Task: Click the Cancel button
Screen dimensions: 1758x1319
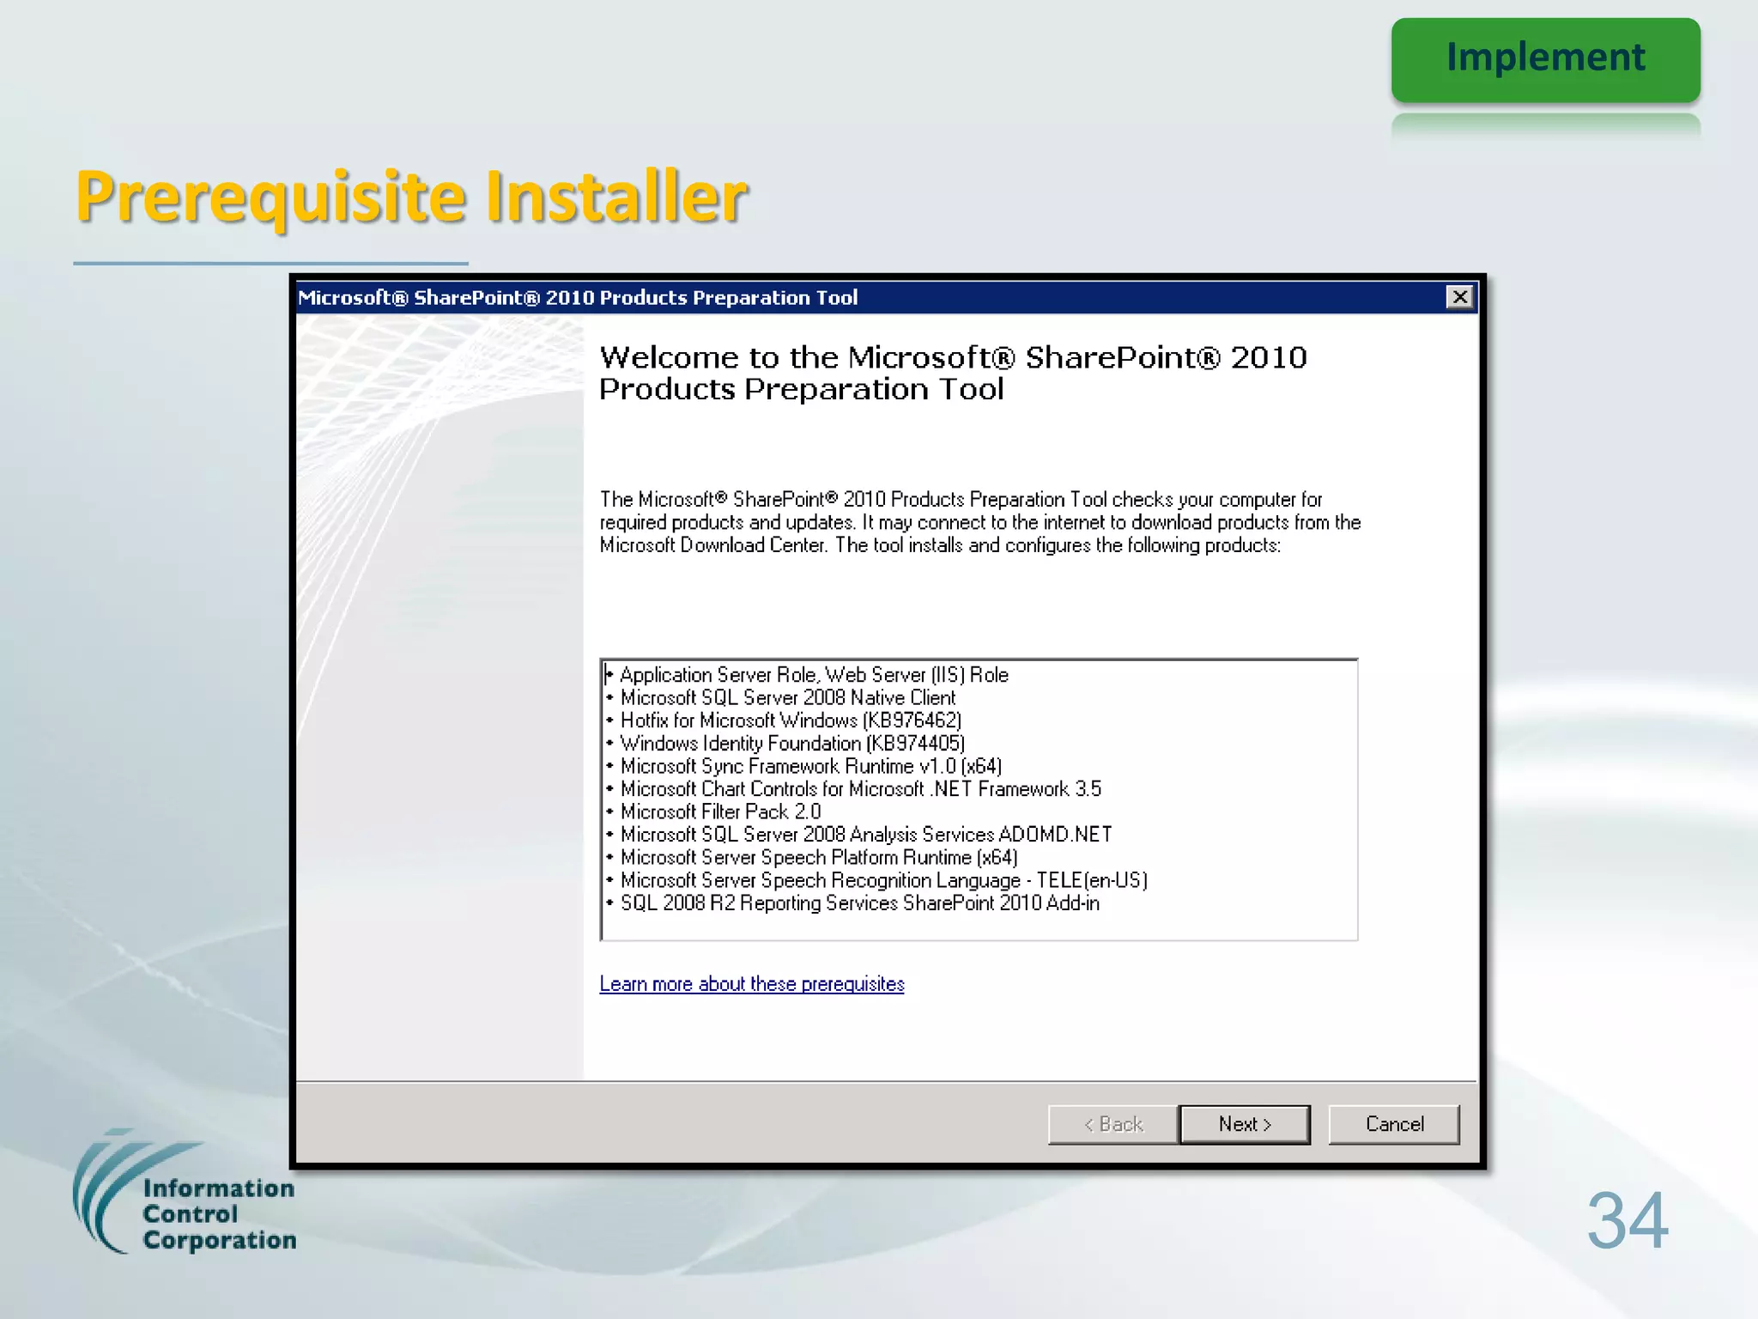Action: click(x=1394, y=1124)
